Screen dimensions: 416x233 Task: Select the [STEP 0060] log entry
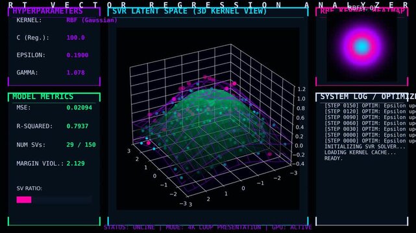(370, 123)
